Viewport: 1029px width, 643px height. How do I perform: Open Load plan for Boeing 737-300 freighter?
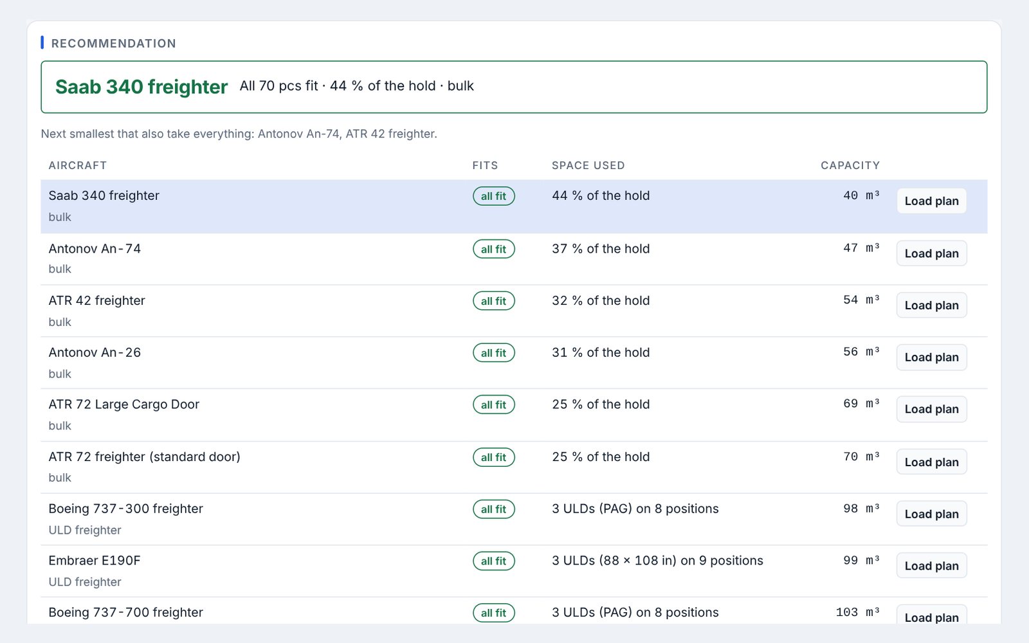[931, 514]
